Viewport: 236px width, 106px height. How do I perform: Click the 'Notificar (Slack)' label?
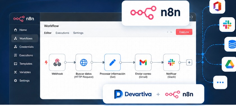click(x=171, y=75)
